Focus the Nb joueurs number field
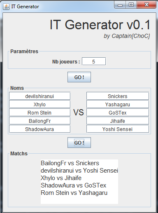This screenshot has height=213, width=158. click(94, 61)
